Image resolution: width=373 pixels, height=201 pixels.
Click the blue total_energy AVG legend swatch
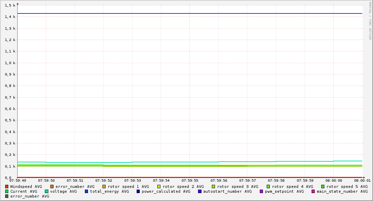(x=87, y=191)
